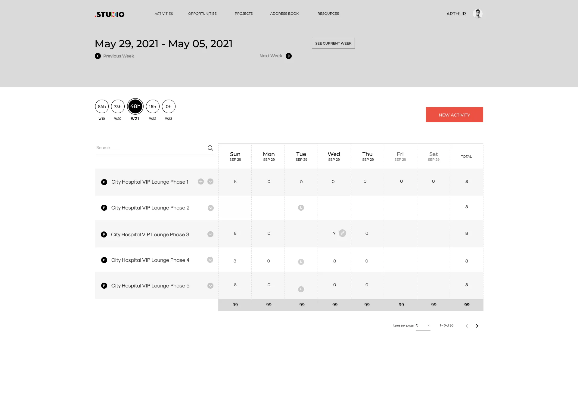The width and height of the screenshot is (578, 394).
Task: Click the clock icon in Phase 2 Tuesday cell
Action: click(301, 207)
